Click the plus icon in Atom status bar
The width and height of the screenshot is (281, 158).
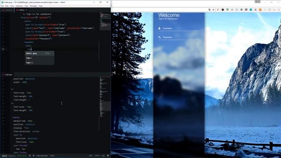pyautogui.click(x=30, y=156)
